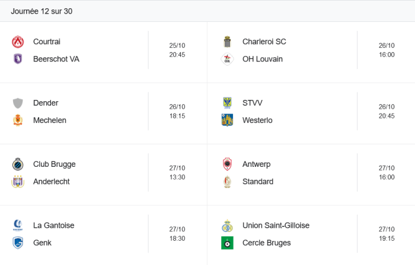Click the Beerschot VA purple crest

18,59
